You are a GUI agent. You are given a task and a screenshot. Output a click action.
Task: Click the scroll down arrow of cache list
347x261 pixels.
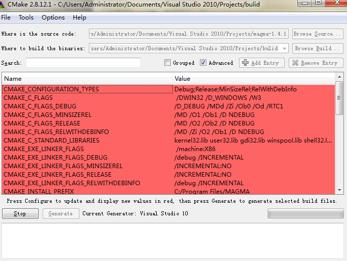(x=339, y=190)
